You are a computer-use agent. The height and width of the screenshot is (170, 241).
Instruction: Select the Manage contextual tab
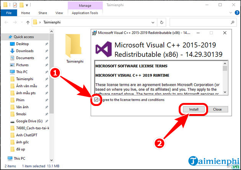(85, 6)
